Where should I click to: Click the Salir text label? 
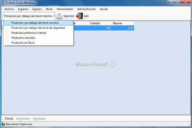tap(86, 16)
